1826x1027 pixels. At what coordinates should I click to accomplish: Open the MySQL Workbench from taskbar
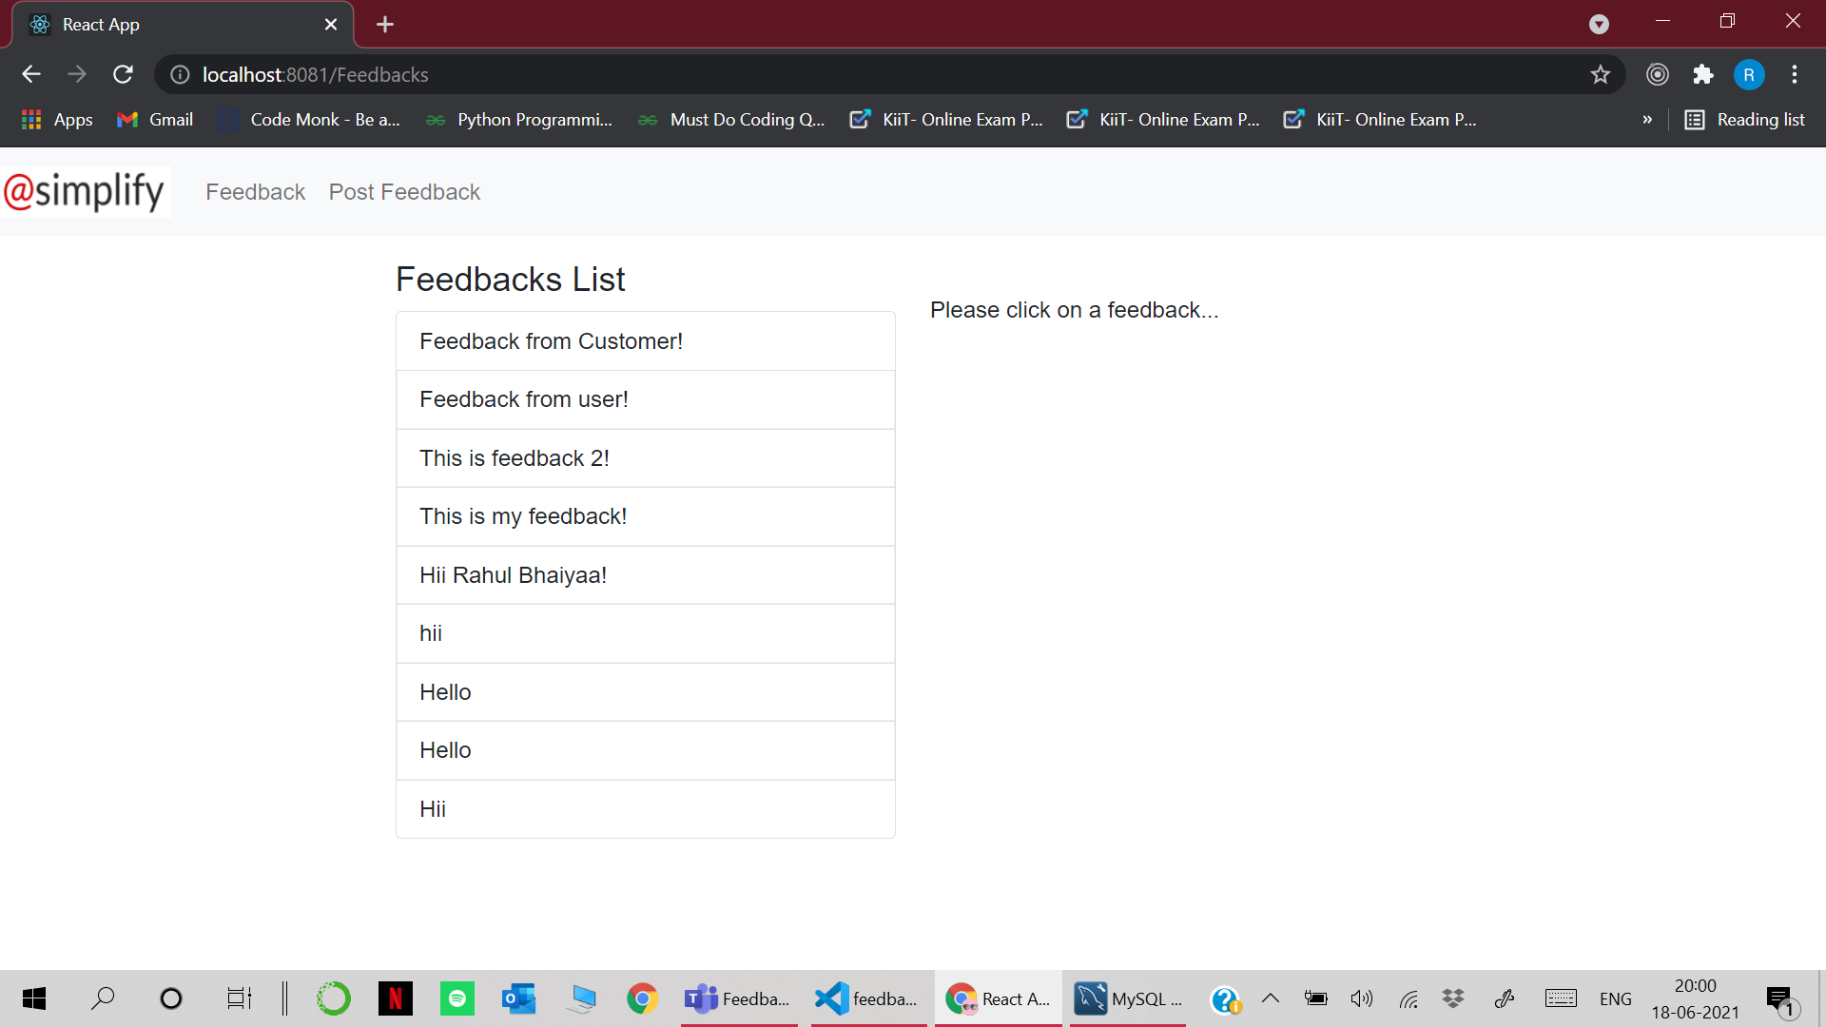pos(1127,998)
